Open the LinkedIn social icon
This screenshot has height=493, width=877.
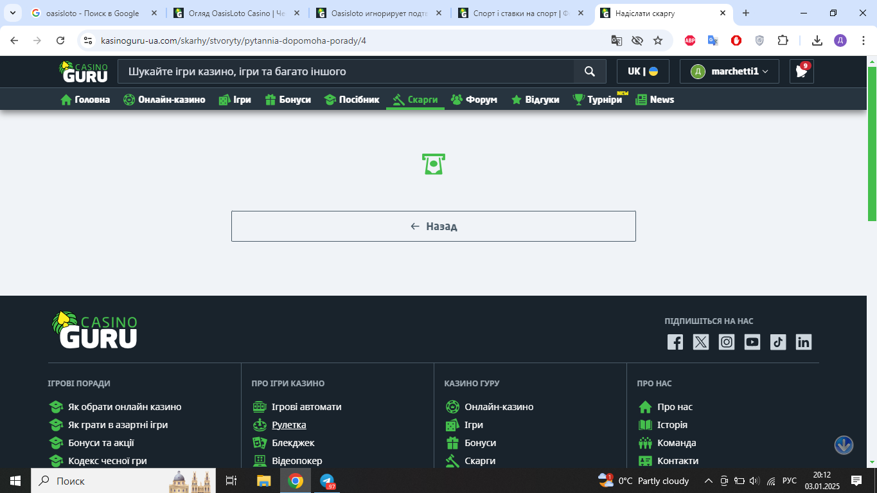point(804,342)
